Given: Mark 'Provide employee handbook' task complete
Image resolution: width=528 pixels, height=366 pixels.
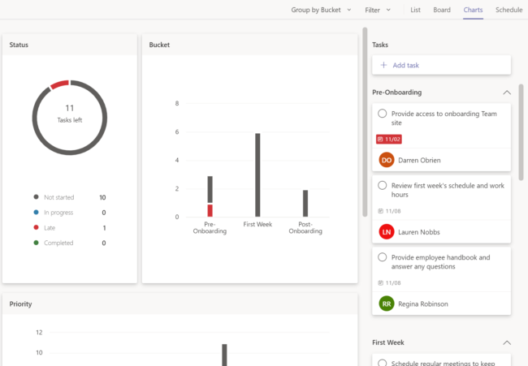Looking at the screenshot, I should [x=383, y=258].
